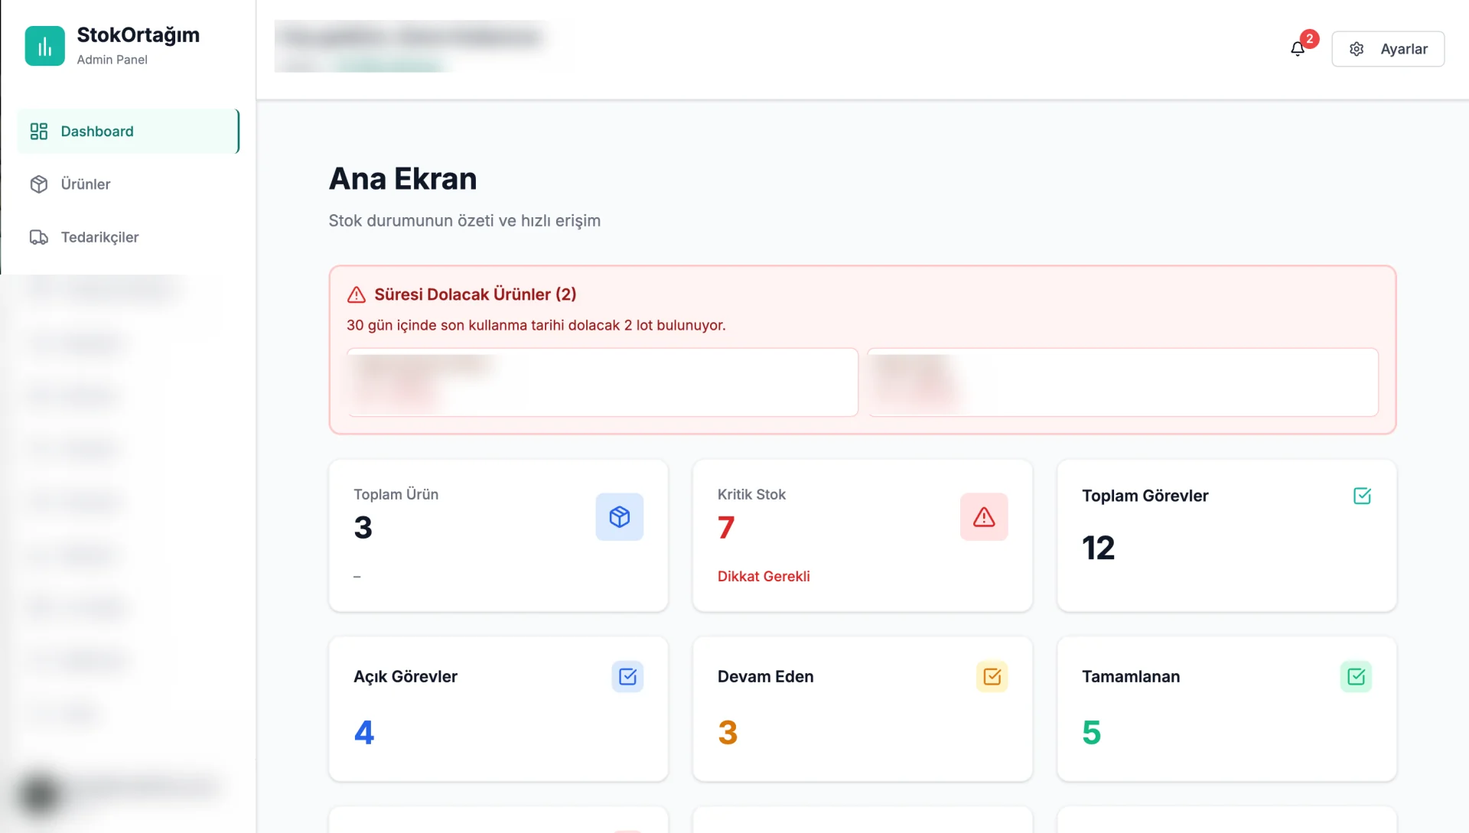The image size is (1469, 833).
Task: Click the green check icon on Tamamlanan
Action: [x=1356, y=677]
